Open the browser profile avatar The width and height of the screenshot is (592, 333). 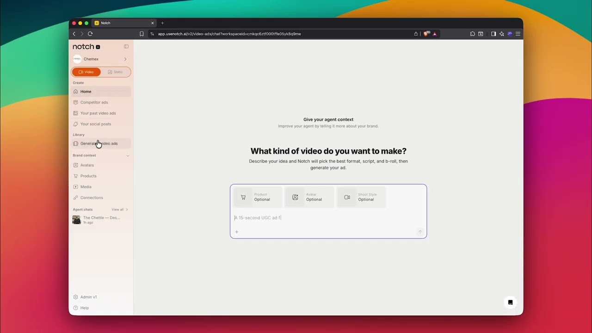click(510, 34)
